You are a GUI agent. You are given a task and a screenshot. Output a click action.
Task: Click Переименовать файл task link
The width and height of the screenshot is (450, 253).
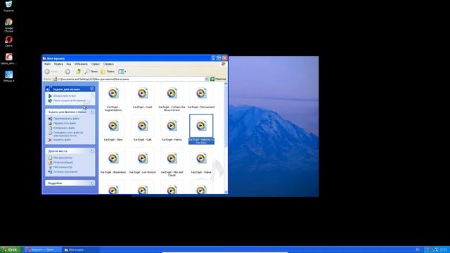tap(66, 119)
